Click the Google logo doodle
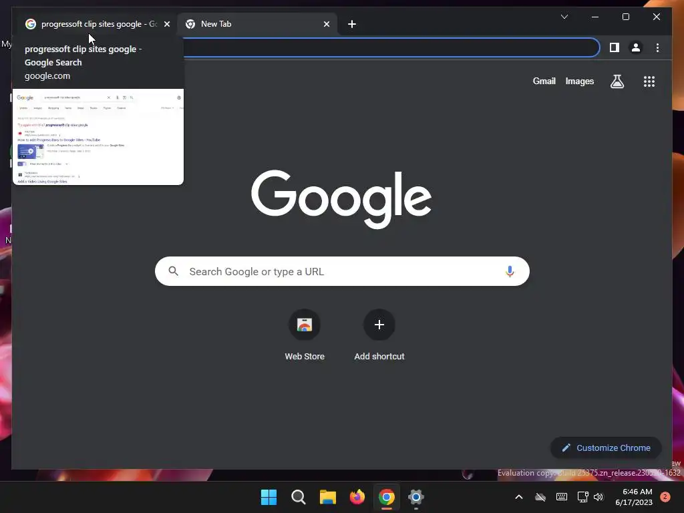 click(x=341, y=199)
